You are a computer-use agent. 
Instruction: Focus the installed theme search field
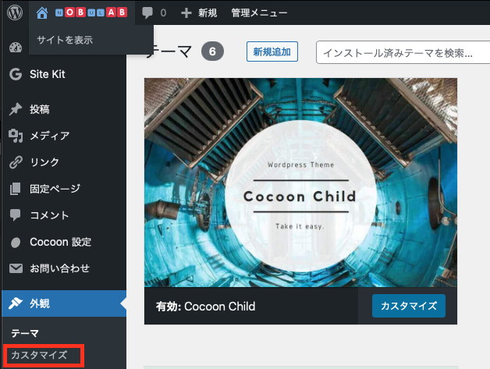(x=403, y=52)
